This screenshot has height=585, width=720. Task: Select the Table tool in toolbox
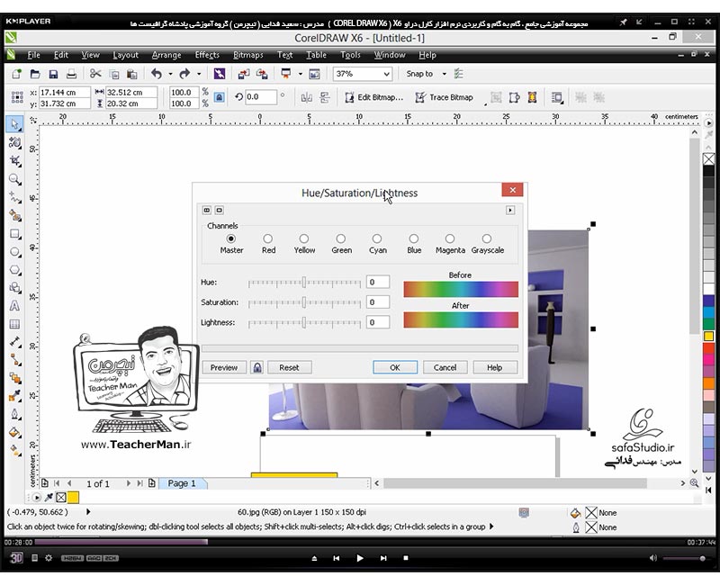[x=14, y=324]
